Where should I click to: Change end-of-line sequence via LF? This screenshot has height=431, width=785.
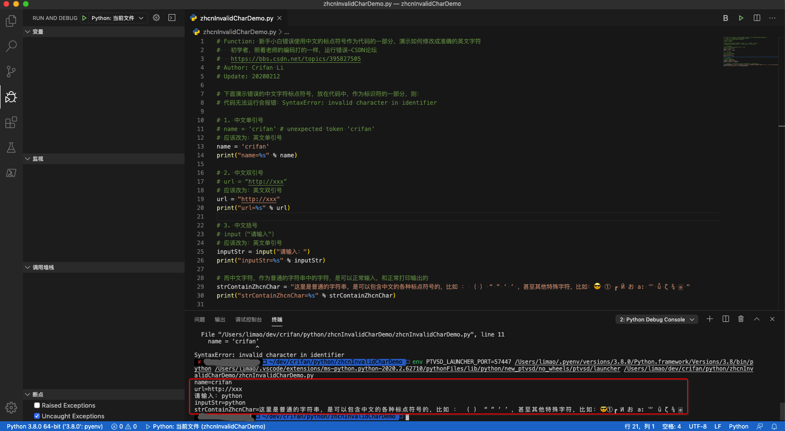click(x=718, y=427)
